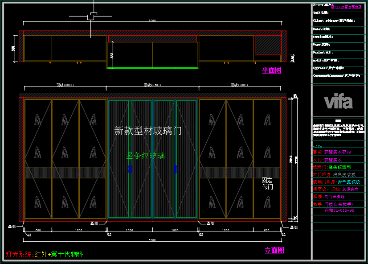Select the 灯光系统 lighting note text
The height and width of the screenshot is (264, 368).
click(x=44, y=255)
